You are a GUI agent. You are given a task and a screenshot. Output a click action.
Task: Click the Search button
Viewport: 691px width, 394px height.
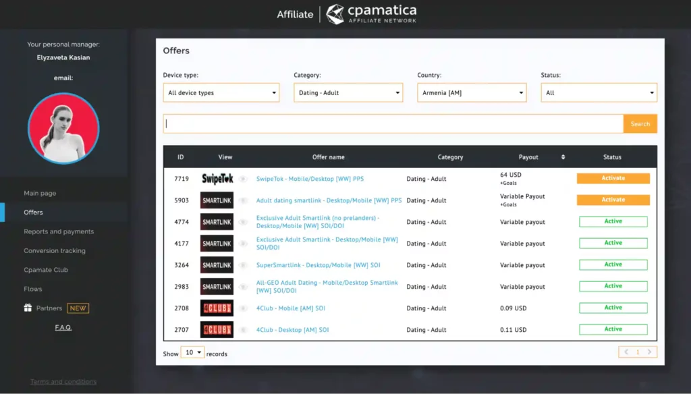[x=639, y=123]
